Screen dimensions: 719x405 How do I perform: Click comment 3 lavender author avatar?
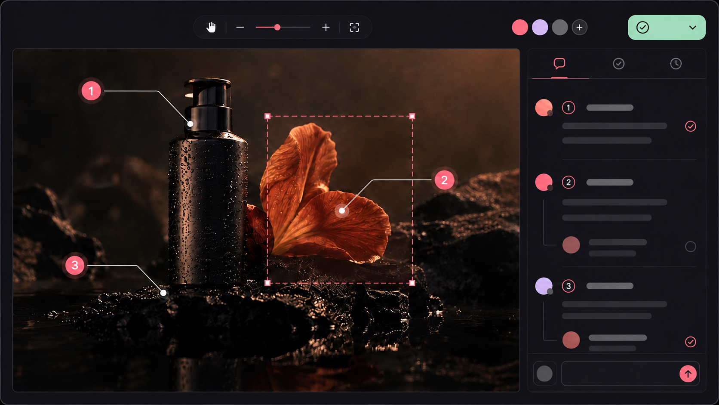click(544, 286)
